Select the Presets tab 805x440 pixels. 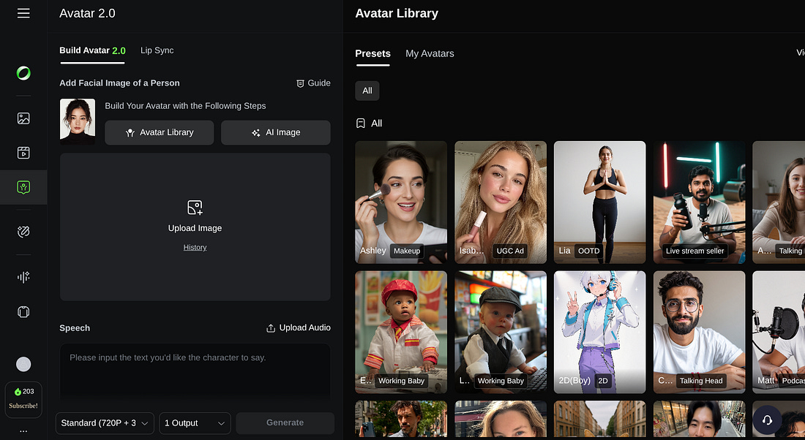click(372, 54)
